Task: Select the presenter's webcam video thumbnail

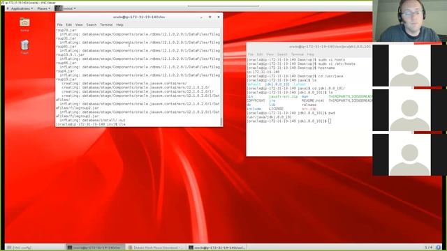Action: 410,21
